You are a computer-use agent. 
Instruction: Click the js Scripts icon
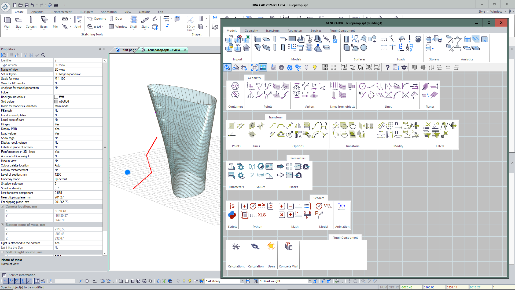(232, 206)
